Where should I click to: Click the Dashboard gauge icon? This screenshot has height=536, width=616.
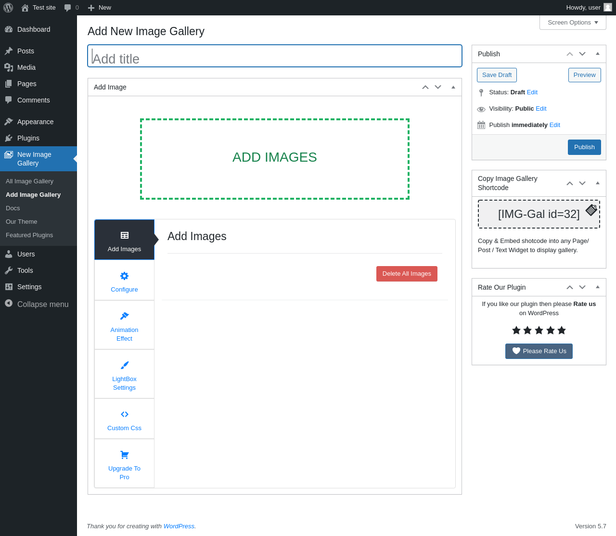[9, 29]
